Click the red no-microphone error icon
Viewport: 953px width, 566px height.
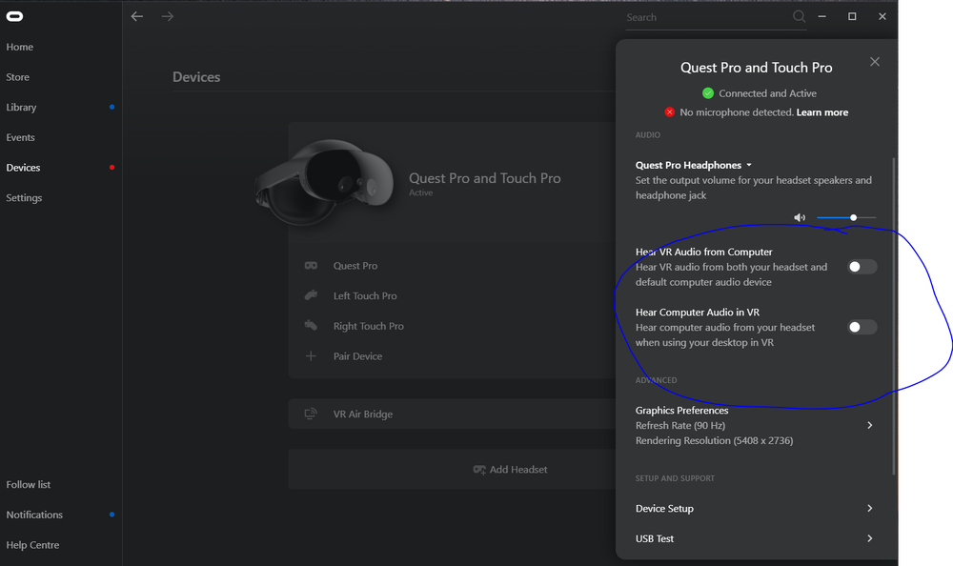[x=670, y=111]
